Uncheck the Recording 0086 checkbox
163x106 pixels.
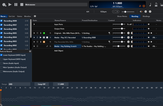1,29
